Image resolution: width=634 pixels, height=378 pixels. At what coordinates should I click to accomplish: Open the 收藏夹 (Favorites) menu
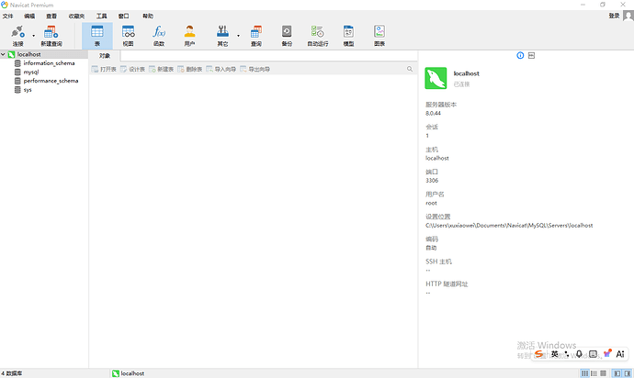pyautogui.click(x=76, y=16)
